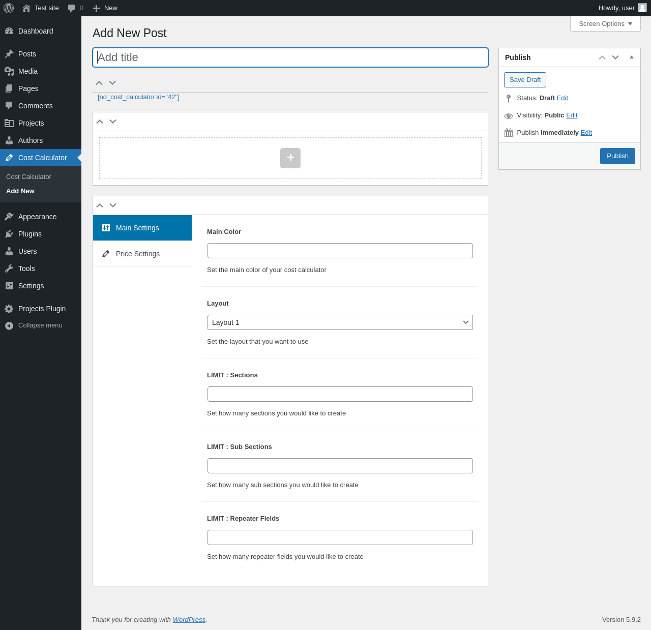Click the Price Settings pencil icon

click(106, 254)
